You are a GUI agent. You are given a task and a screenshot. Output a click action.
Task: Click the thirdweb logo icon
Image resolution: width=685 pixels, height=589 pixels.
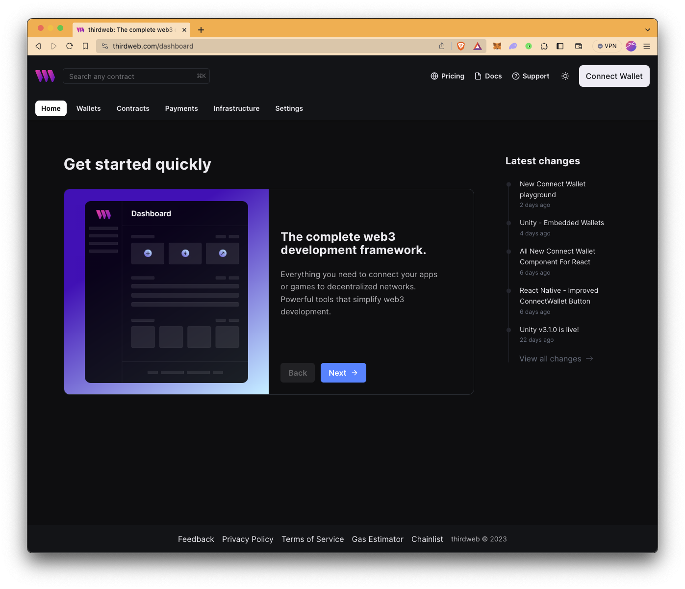point(45,76)
